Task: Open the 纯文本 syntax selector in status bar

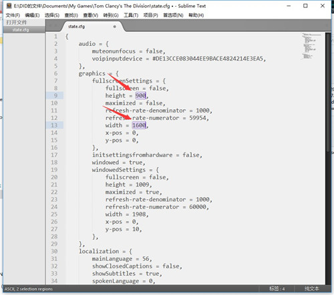Action: [312, 289]
